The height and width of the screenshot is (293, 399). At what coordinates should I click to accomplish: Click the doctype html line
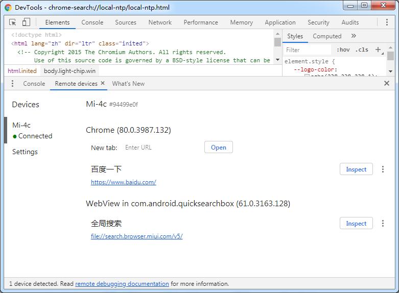point(36,35)
